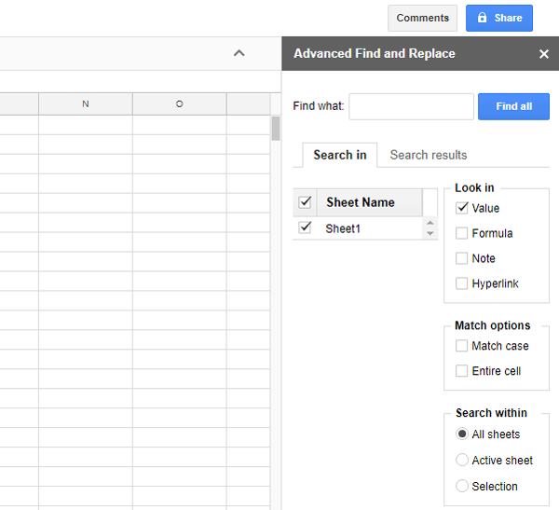Screen dimensions: 559x510
Task: Switch to the Search in tab
Action: [340, 155]
